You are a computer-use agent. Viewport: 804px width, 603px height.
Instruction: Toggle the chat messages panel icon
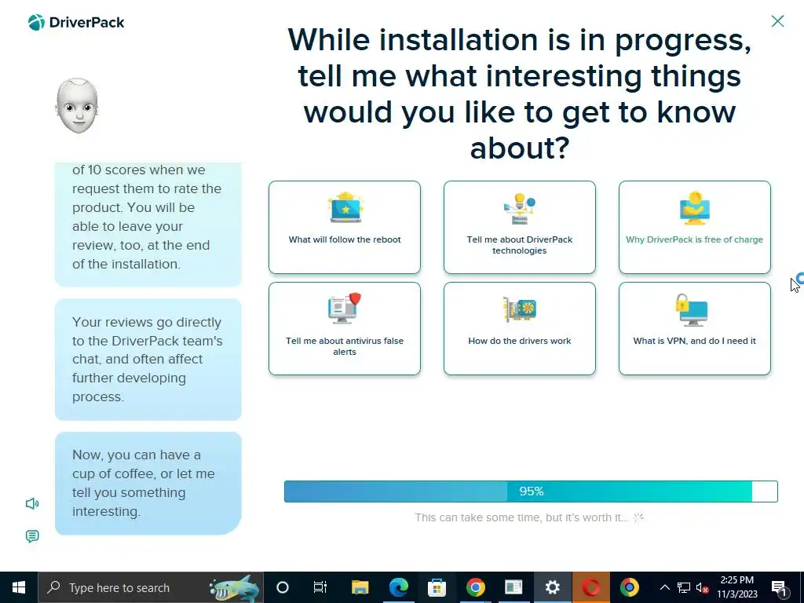[32, 536]
